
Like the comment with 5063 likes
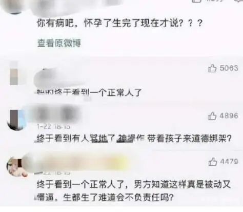point(212,68)
